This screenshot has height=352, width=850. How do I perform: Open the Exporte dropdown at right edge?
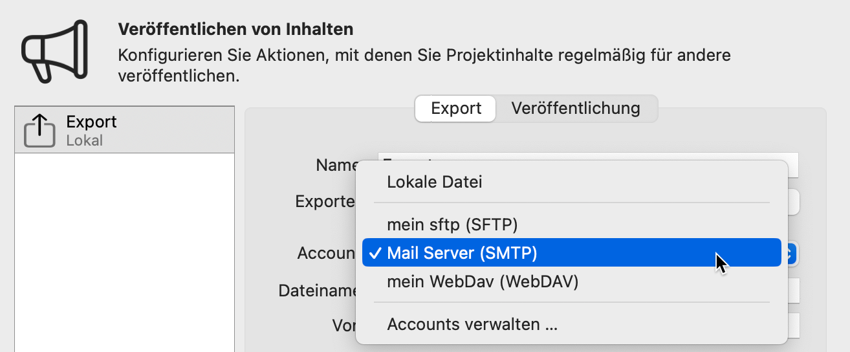coord(794,202)
